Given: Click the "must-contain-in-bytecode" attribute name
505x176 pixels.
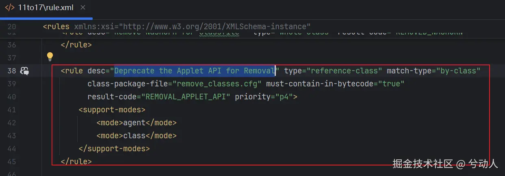Looking at the screenshot, I should [320, 84].
